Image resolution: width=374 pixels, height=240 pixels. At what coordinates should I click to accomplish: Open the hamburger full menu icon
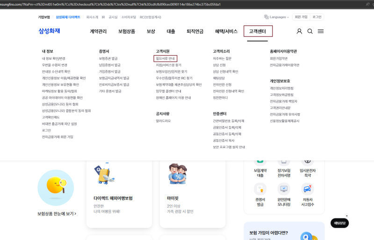click(x=321, y=31)
